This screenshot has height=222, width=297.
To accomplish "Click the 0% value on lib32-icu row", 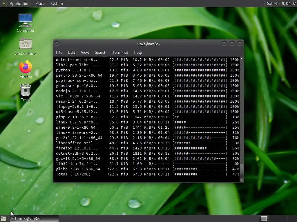I will [237, 164].
